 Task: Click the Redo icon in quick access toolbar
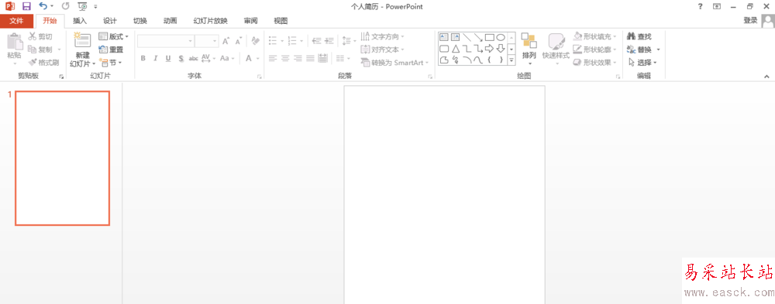(66, 6)
